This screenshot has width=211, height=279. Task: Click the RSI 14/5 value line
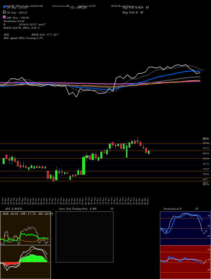[24, 25]
